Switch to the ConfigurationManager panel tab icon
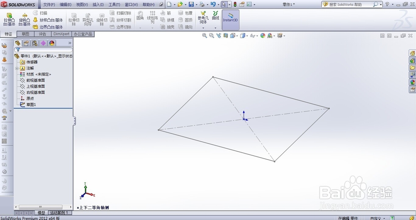Screen dimensions: 416x220 pyautogui.click(x=35, y=43)
